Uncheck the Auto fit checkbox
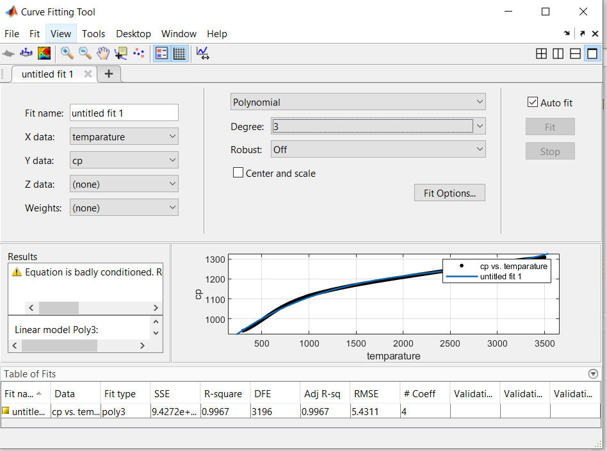Image resolution: width=607 pixels, height=451 pixels. click(533, 101)
